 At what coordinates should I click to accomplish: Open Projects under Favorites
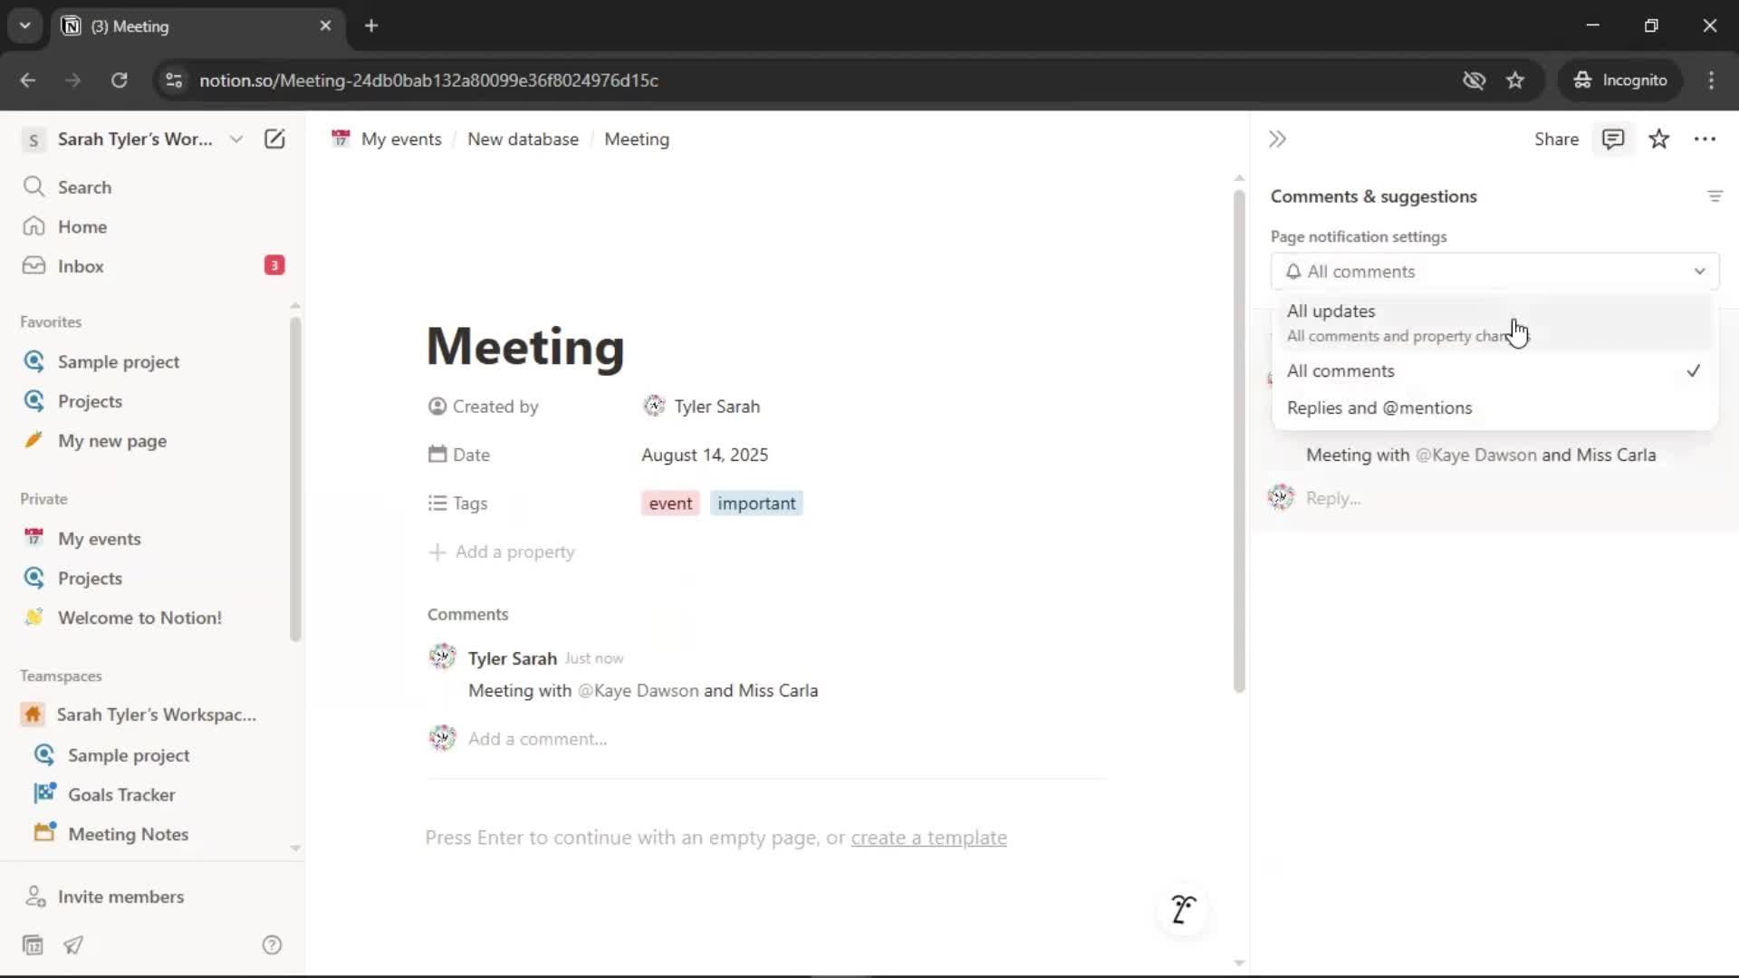[x=90, y=401]
